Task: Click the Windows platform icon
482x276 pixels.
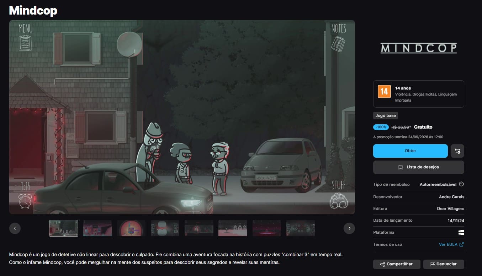Action: click(461, 232)
